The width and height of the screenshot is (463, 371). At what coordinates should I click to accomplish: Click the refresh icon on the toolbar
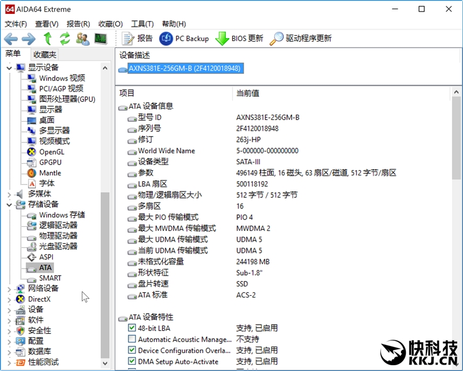pos(65,39)
